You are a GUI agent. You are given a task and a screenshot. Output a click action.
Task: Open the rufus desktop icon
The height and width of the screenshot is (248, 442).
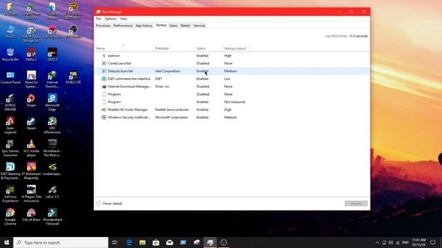pyautogui.click(x=52, y=192)
